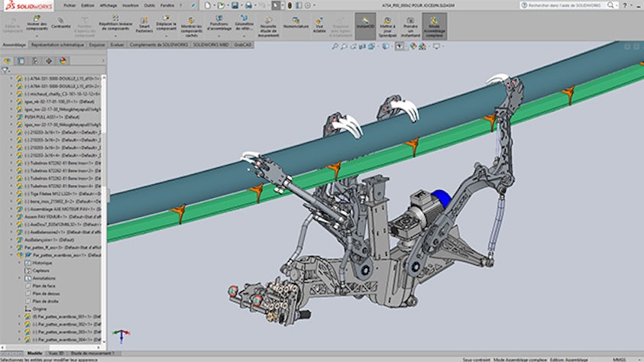Screen dimensions: 644x362
Task: Select the Historique tree item
Action: click(x=42, y=263)
